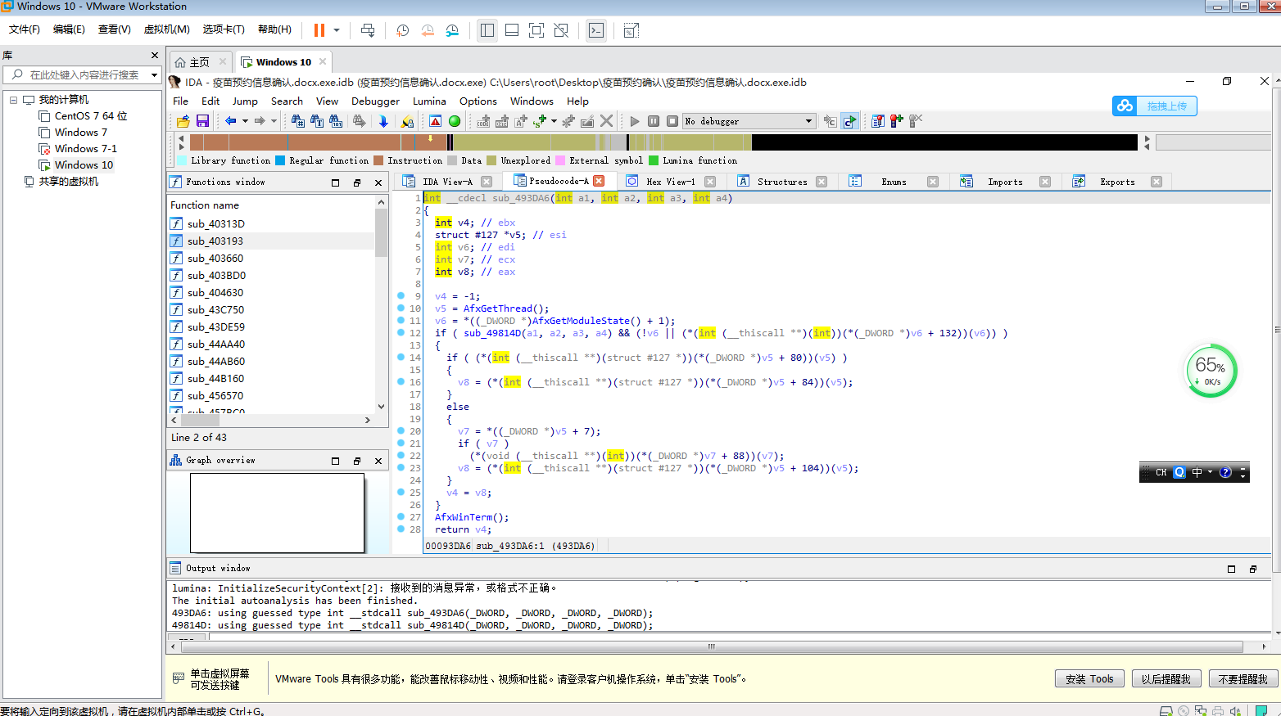Open back-navigation history dropdown arrow
The height and width of the screenshot is (716, 1281).
tap(245, 121)
